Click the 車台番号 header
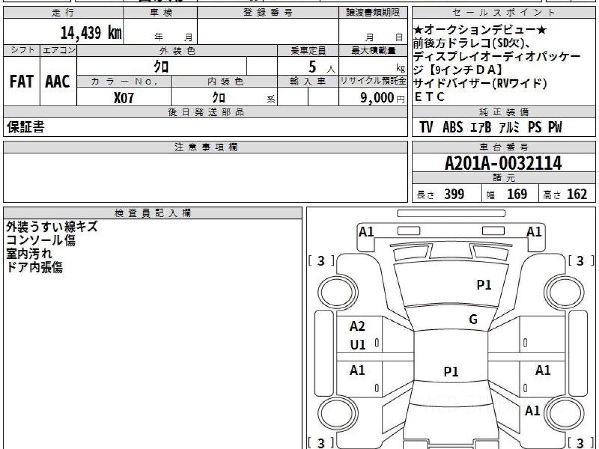Image resolution: width=599 pixels, height=449 pixels. coord(504,147)
